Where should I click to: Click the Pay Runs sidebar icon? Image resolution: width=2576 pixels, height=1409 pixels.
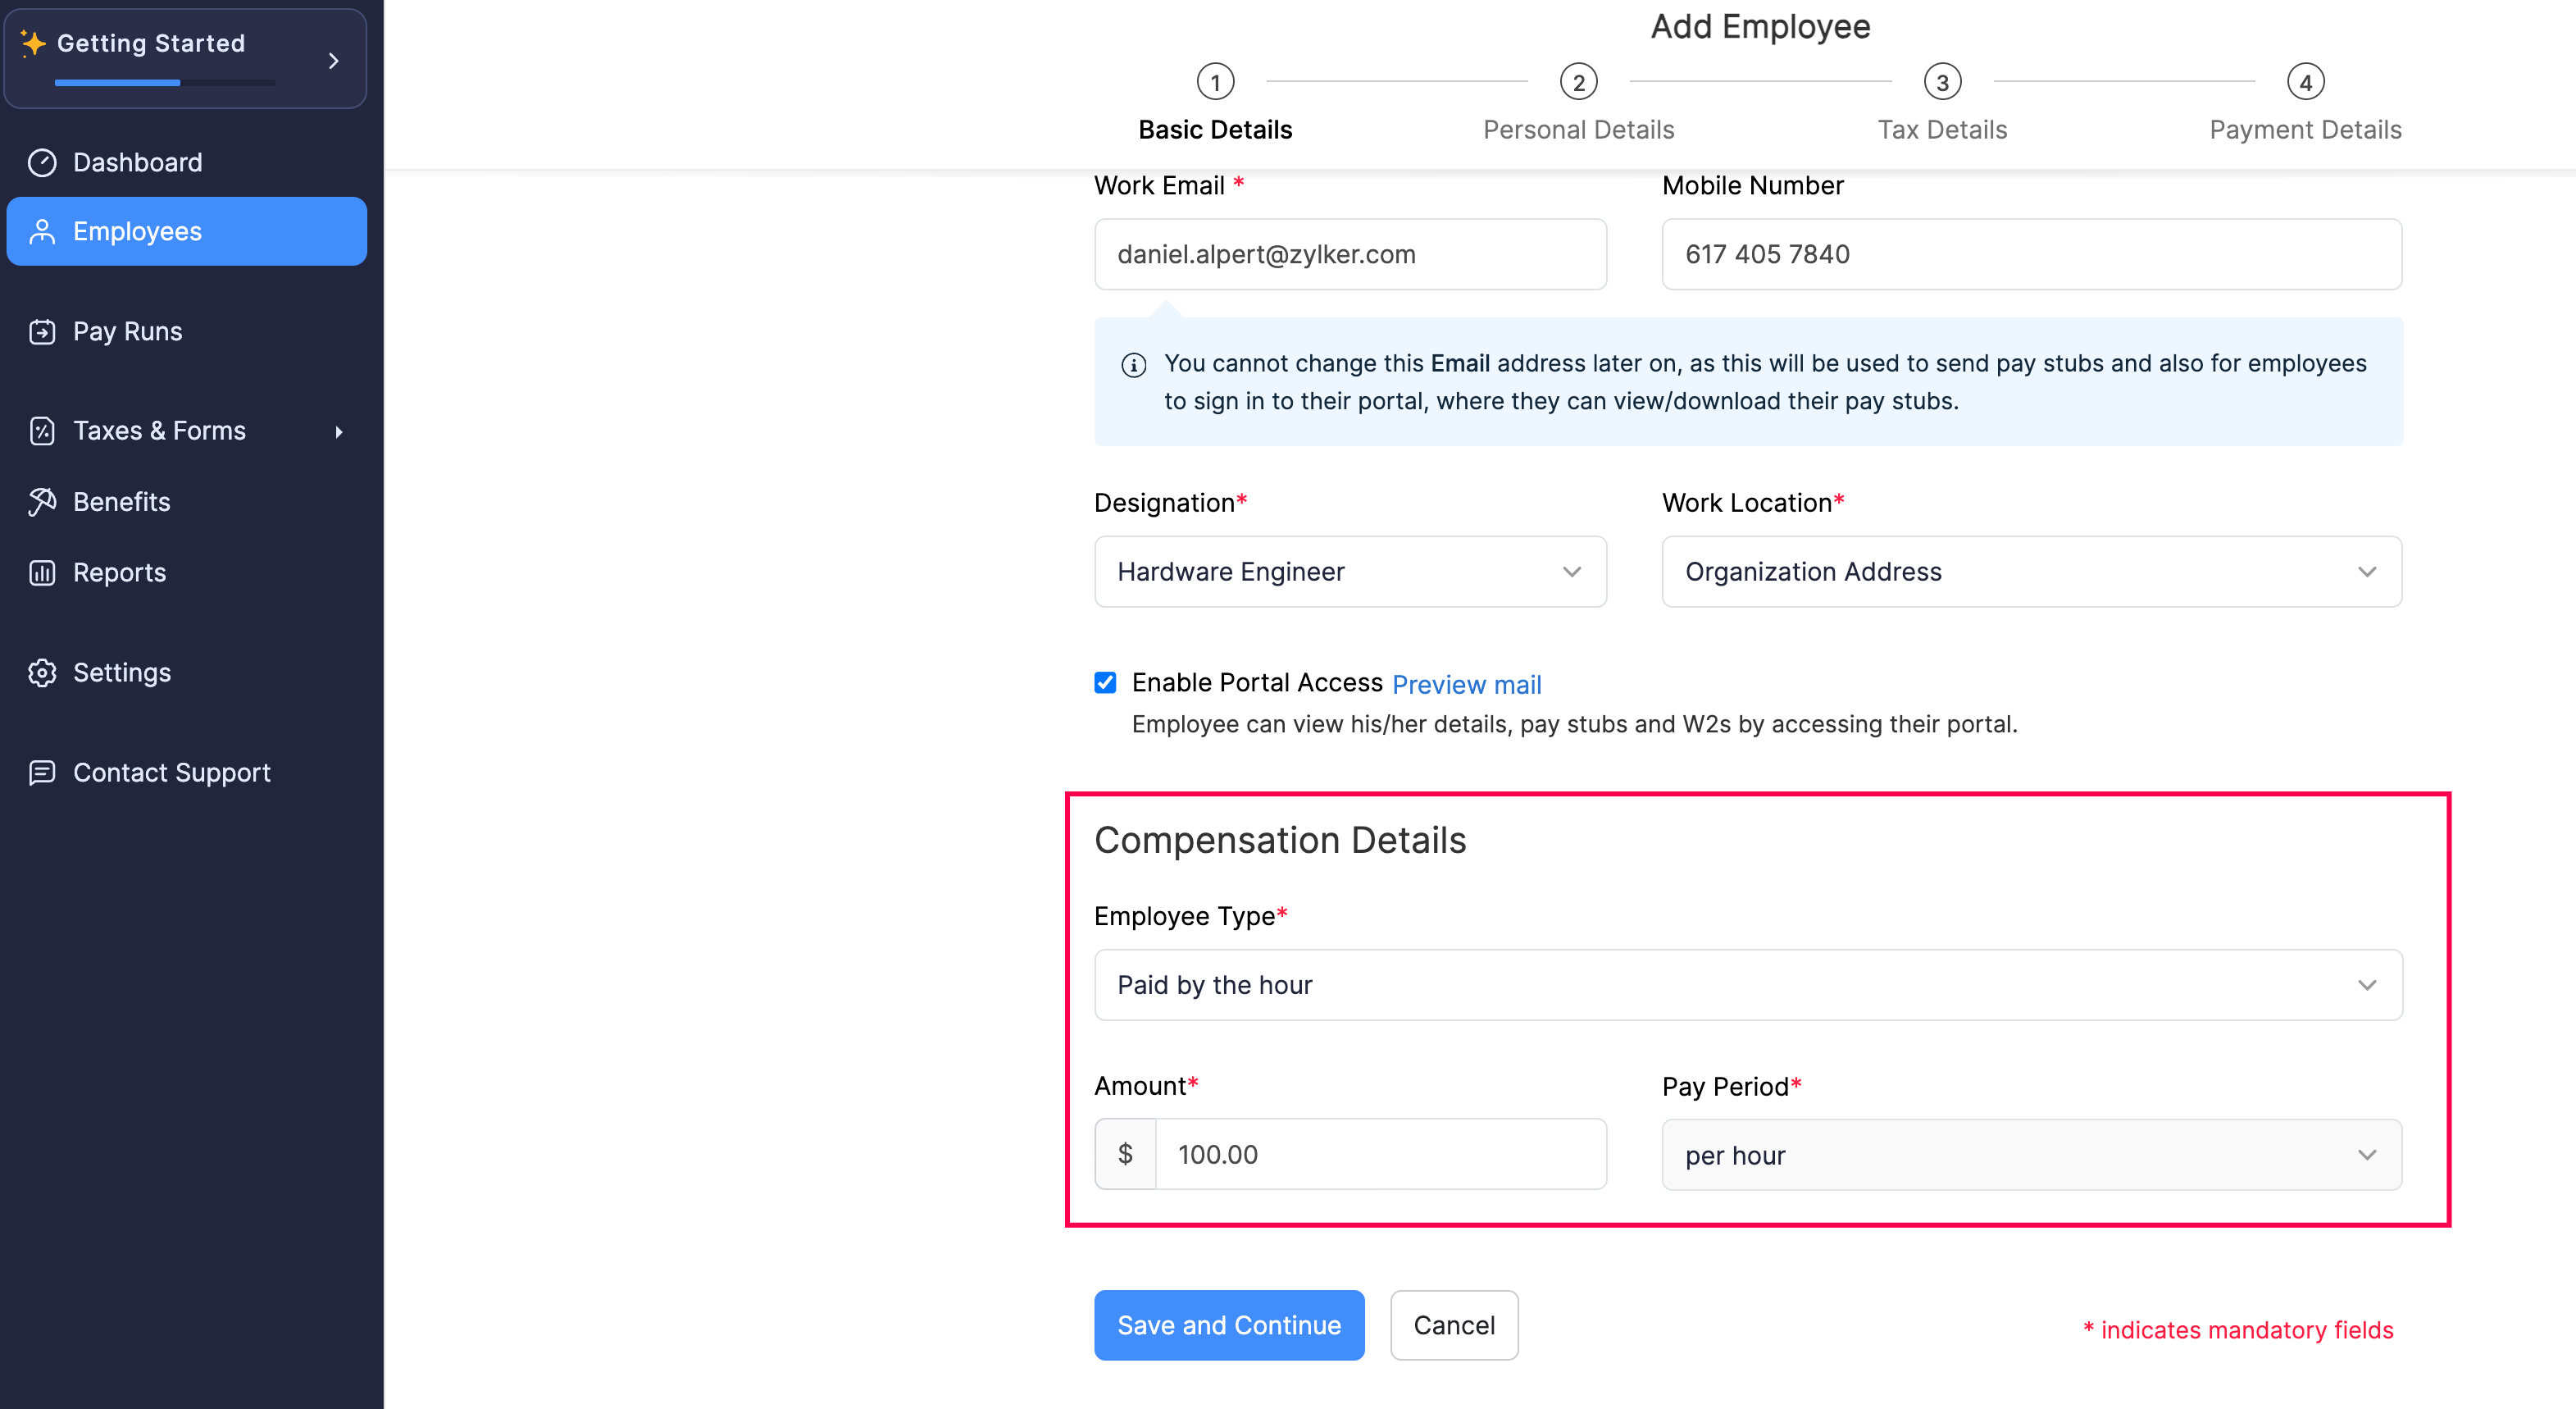[42, 331]
